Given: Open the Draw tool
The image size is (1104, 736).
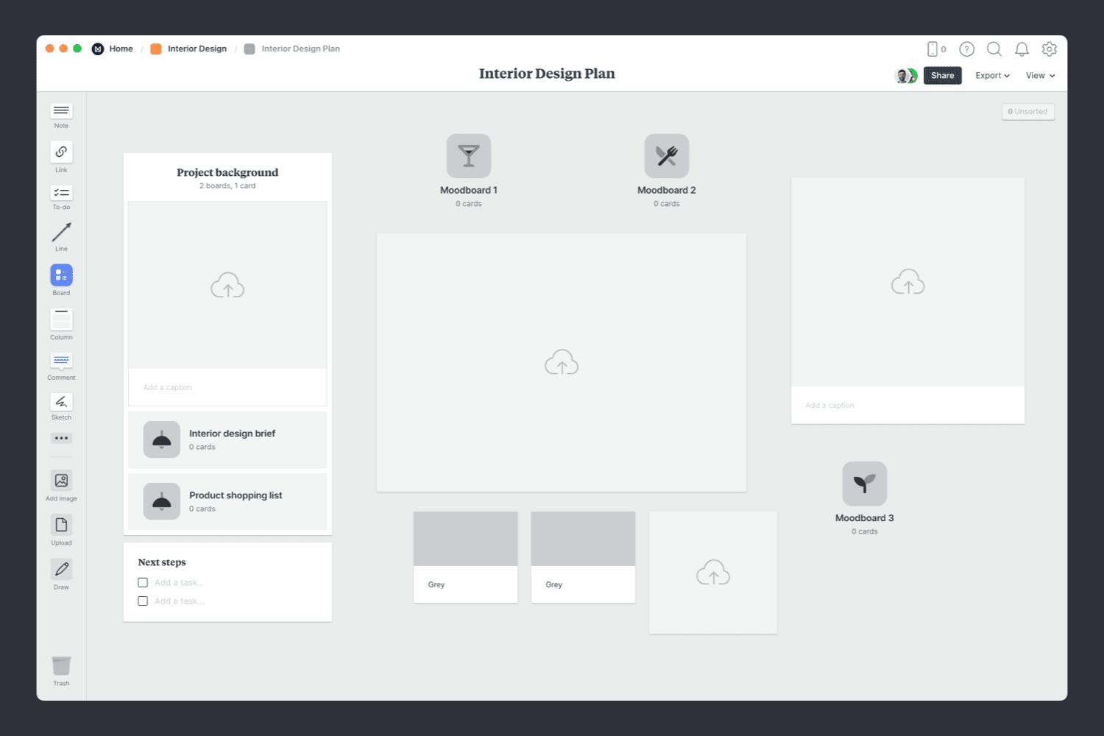Looking at the screenshot, I should coord(61,569).
